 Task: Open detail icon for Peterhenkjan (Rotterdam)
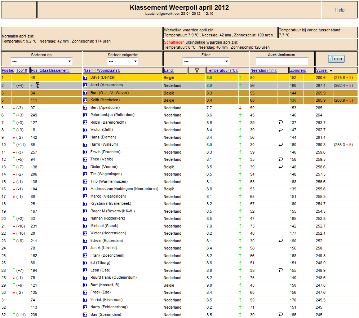tap(85, 115)
